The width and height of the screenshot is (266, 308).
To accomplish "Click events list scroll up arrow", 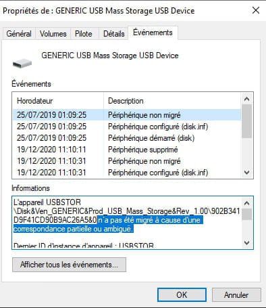I will 247,99.
